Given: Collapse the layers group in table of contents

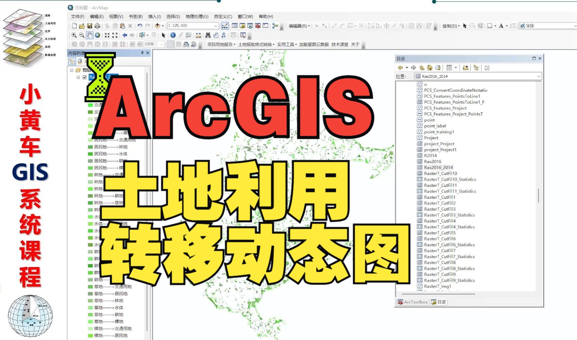Looking at the screenshot, I should [x=72, y=70].
